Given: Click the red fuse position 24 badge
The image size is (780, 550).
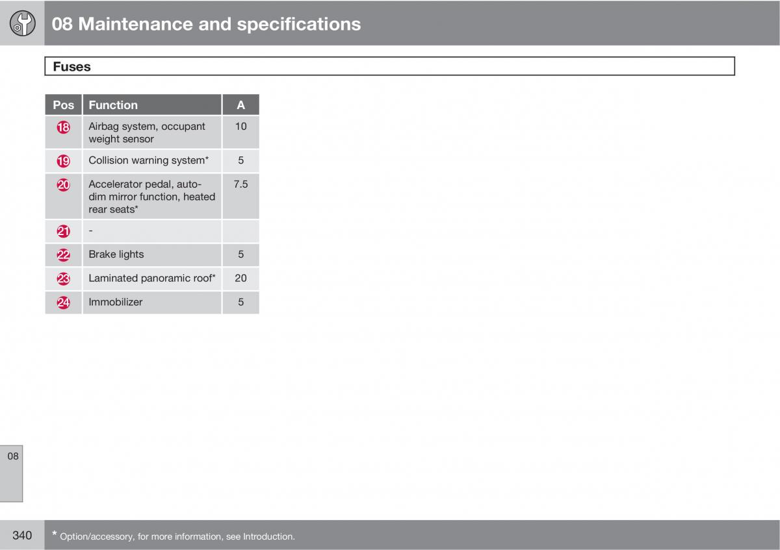Looking at the screenshot, I should coord(63,302).
